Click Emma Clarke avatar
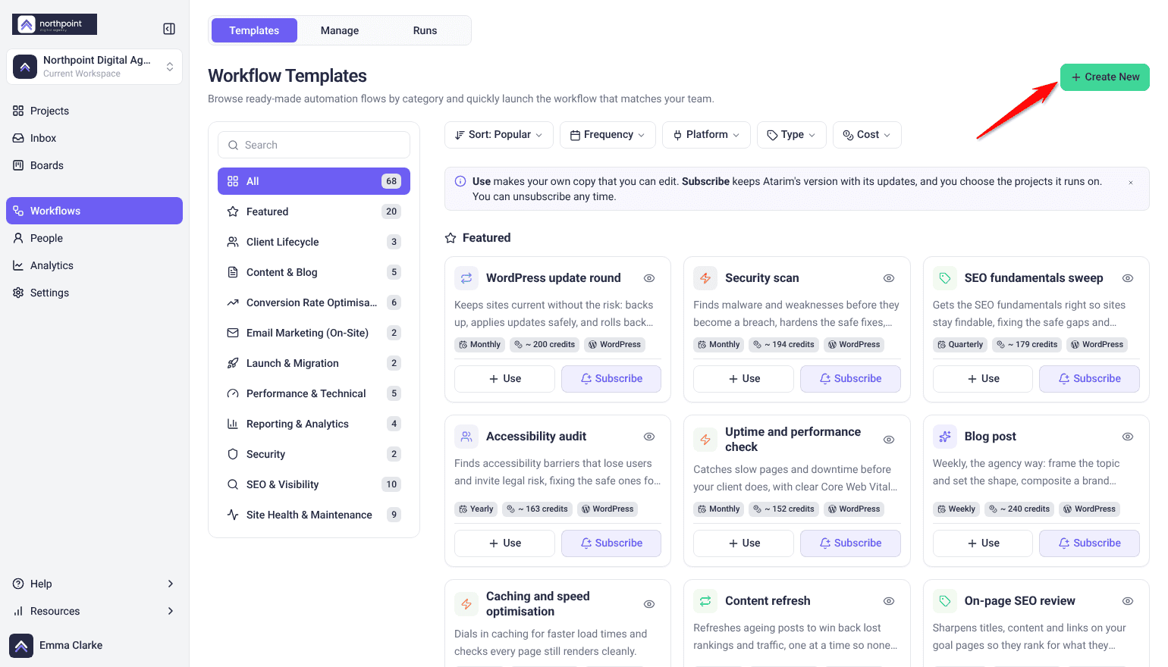Viewport: 1168px width, 667px height. point(21,646)
